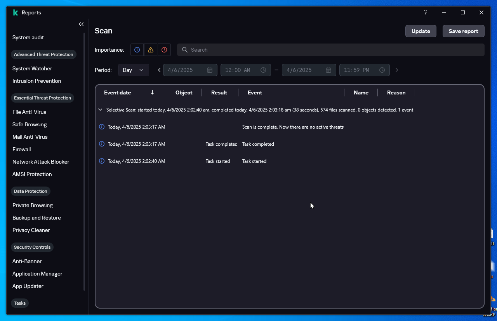
Task: Open App Updater report
Action: pos(28,286)
